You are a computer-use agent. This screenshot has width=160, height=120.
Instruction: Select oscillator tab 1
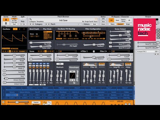[x=15, y=29]
